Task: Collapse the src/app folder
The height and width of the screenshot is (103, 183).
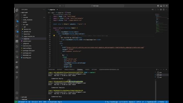Action: click(25, 25)
